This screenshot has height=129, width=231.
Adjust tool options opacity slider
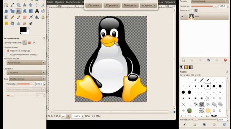[x=26, y=84]
